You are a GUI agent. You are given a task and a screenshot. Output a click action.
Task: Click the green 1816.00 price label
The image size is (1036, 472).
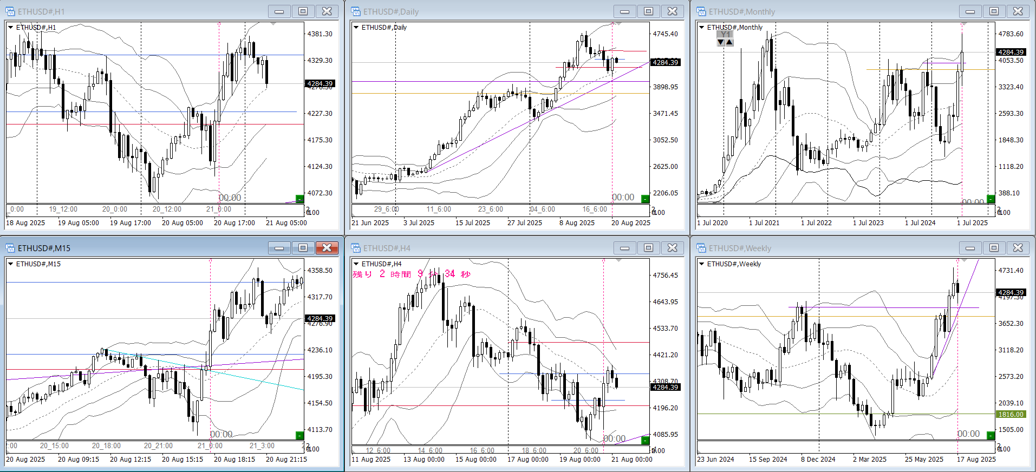pos(1011,414)
